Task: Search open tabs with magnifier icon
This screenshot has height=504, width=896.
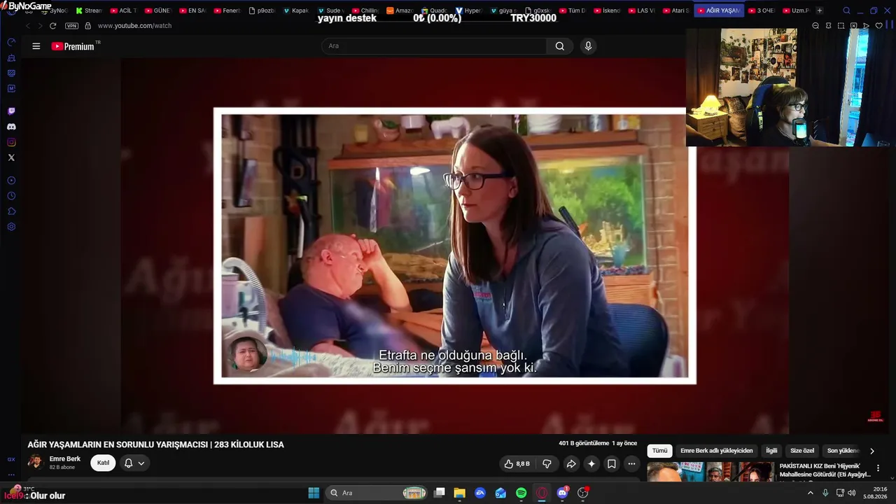Action: point(846,10)
